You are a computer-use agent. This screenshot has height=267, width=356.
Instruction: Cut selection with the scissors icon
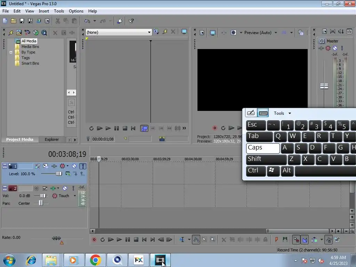click(58, 21)
